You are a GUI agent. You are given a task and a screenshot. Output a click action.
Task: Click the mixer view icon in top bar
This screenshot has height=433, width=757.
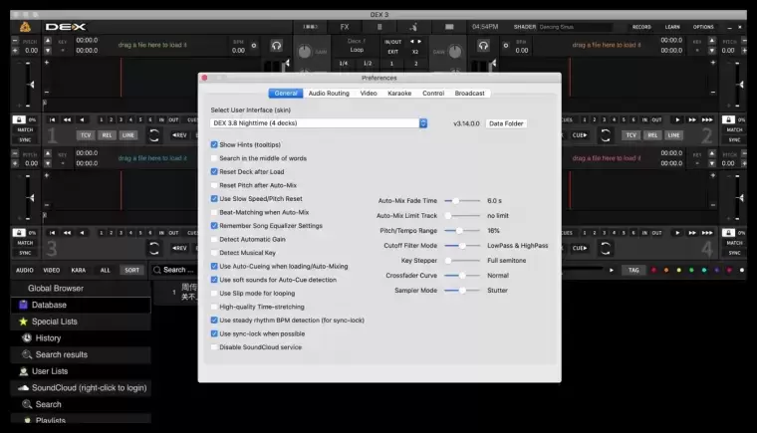pyautogui.click(x=311, y=27)
